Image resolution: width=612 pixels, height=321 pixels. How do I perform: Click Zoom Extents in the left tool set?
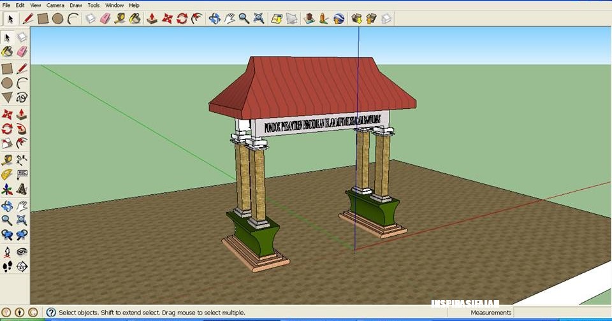pyautogui.click(x=22, y=220)
